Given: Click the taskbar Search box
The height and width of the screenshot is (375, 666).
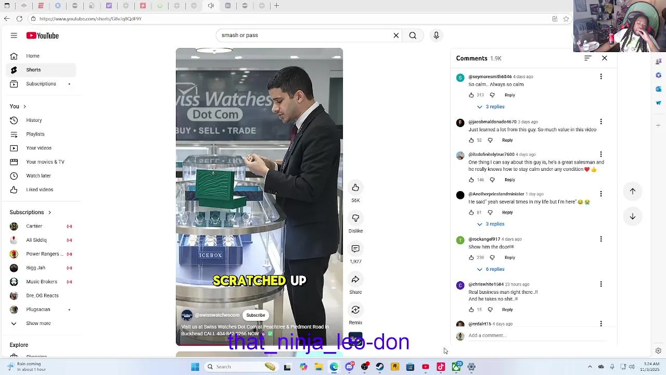Looking at the screenshot, I should click(x=242, y=367).
